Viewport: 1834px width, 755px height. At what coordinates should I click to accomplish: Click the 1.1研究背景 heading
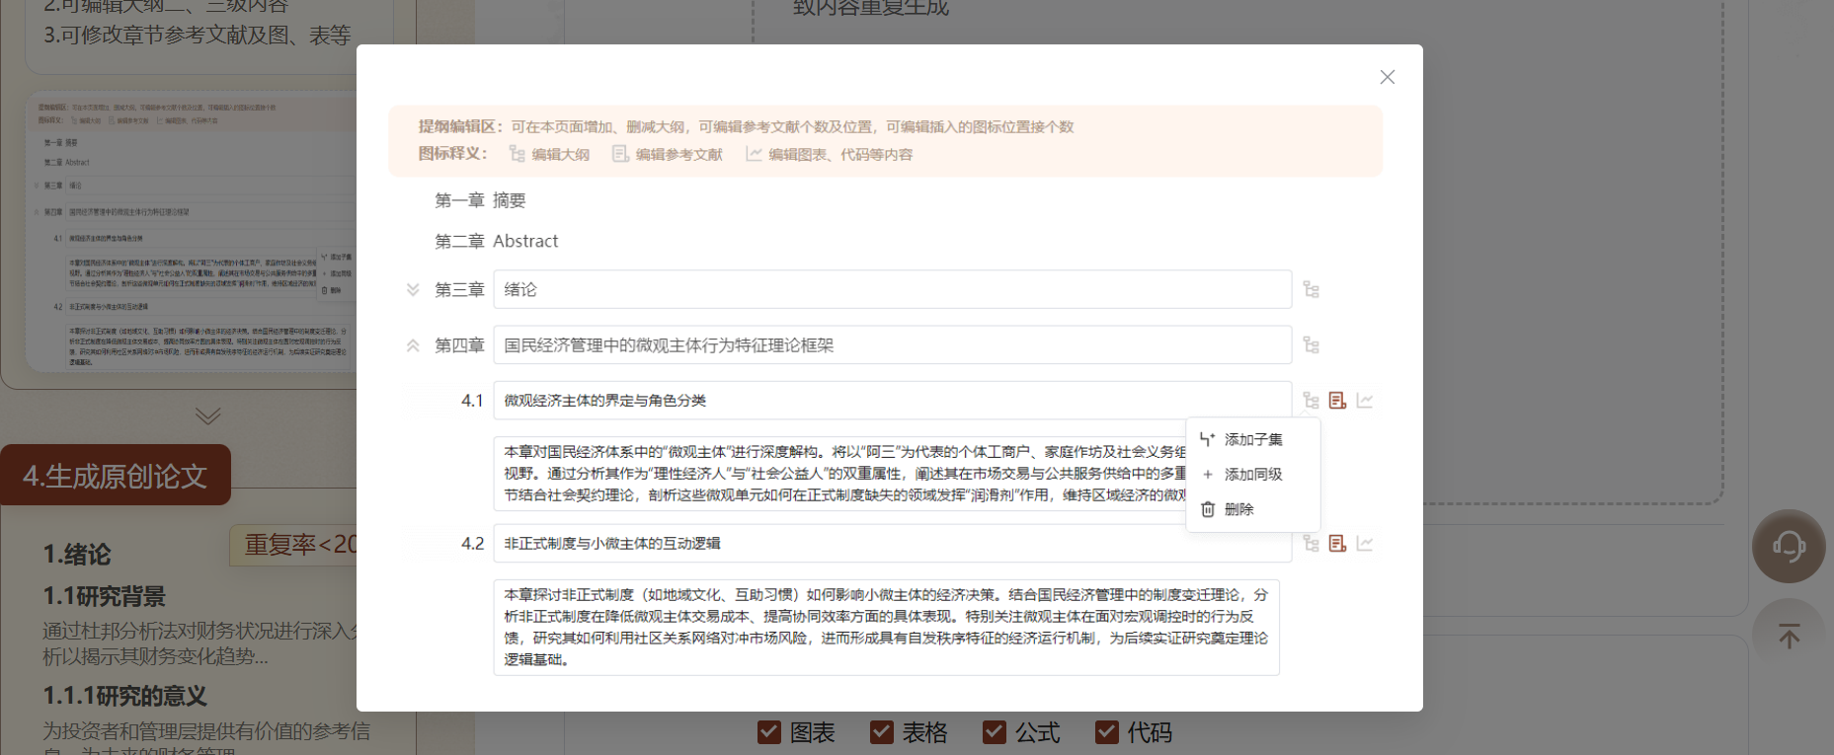(105, 596)
